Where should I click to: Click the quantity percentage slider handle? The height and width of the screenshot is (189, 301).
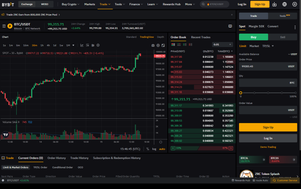241,93
